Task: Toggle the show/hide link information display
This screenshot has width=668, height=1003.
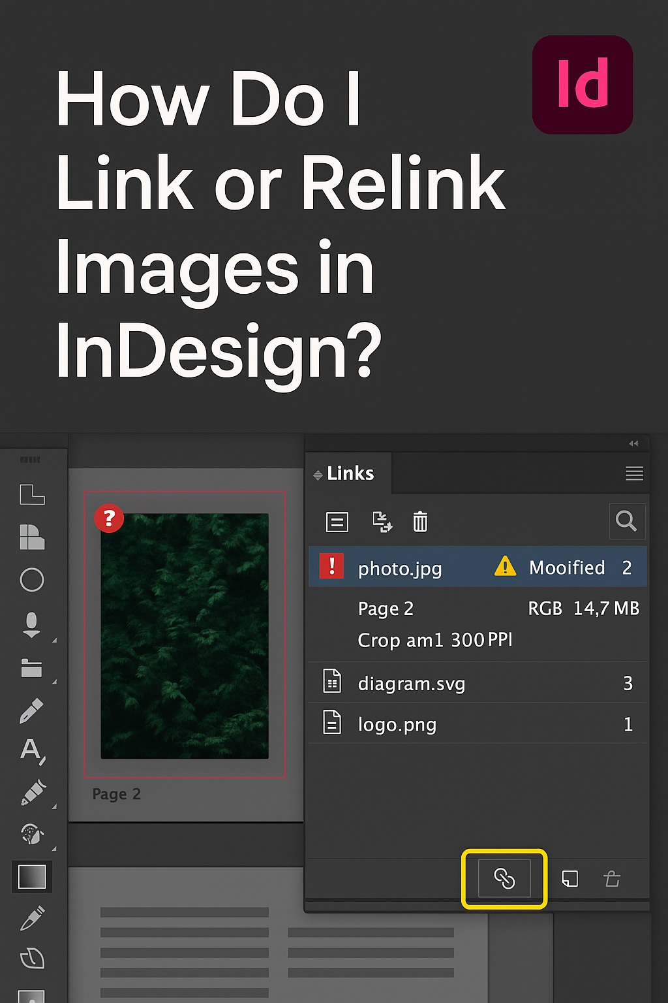Action: click(x=337, y=522)
